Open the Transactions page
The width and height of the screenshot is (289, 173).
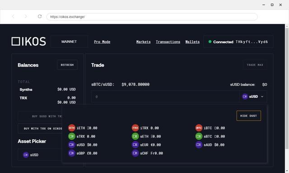(x=168, y=42)
